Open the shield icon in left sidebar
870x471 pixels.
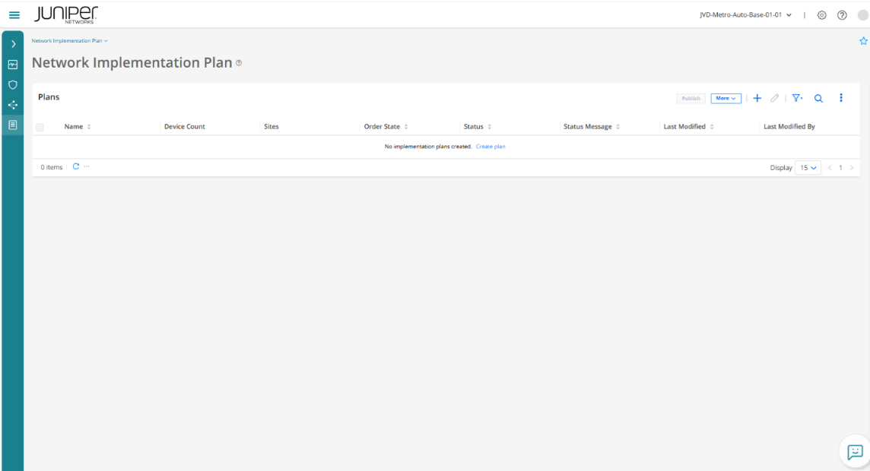tap(13, 85)
